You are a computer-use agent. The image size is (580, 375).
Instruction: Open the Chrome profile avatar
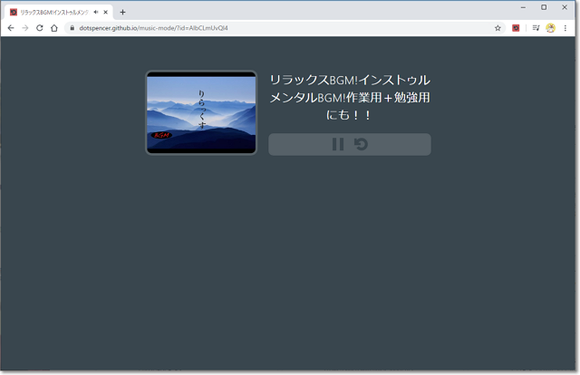550,28
